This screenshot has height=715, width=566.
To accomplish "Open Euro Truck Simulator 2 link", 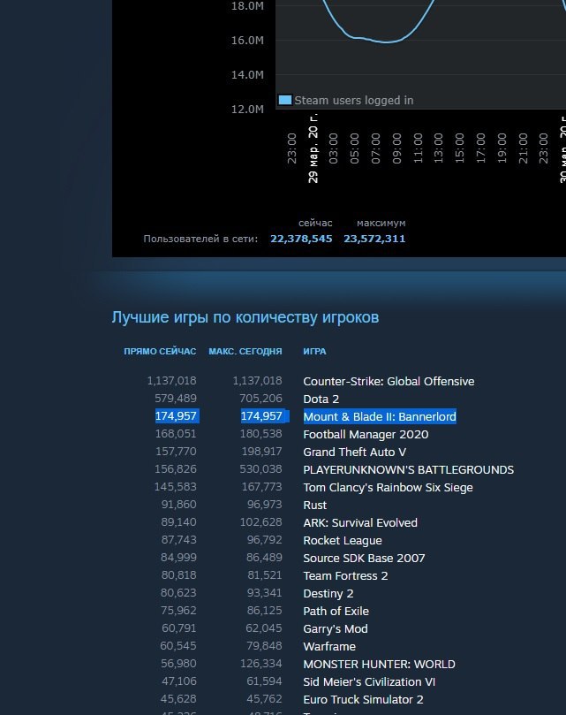I will click(363, 699).
